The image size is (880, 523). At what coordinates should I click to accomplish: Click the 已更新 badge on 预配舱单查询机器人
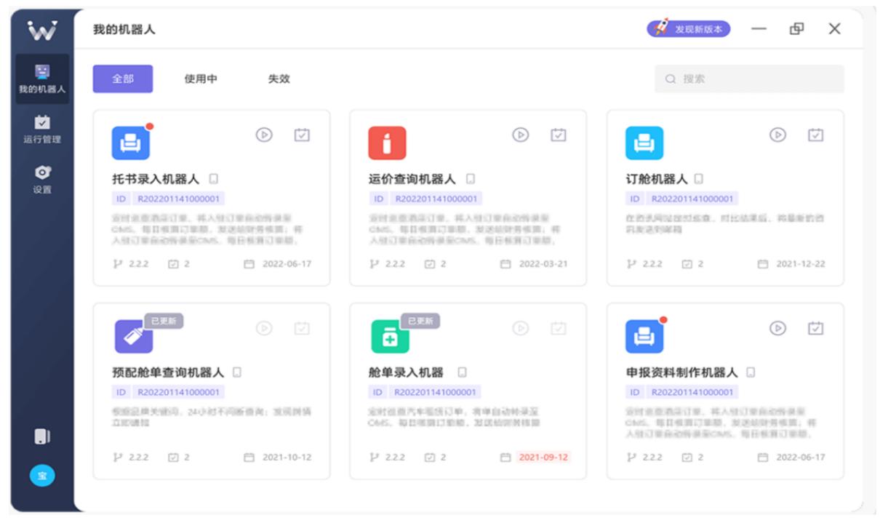click(x=163, y=321)
